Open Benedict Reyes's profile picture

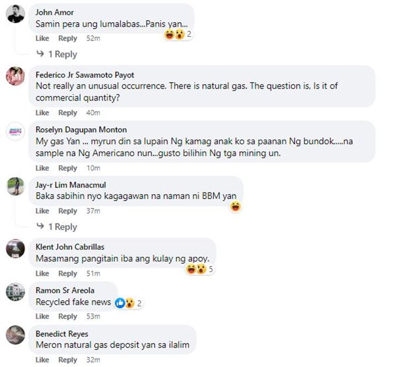[15, 335]
